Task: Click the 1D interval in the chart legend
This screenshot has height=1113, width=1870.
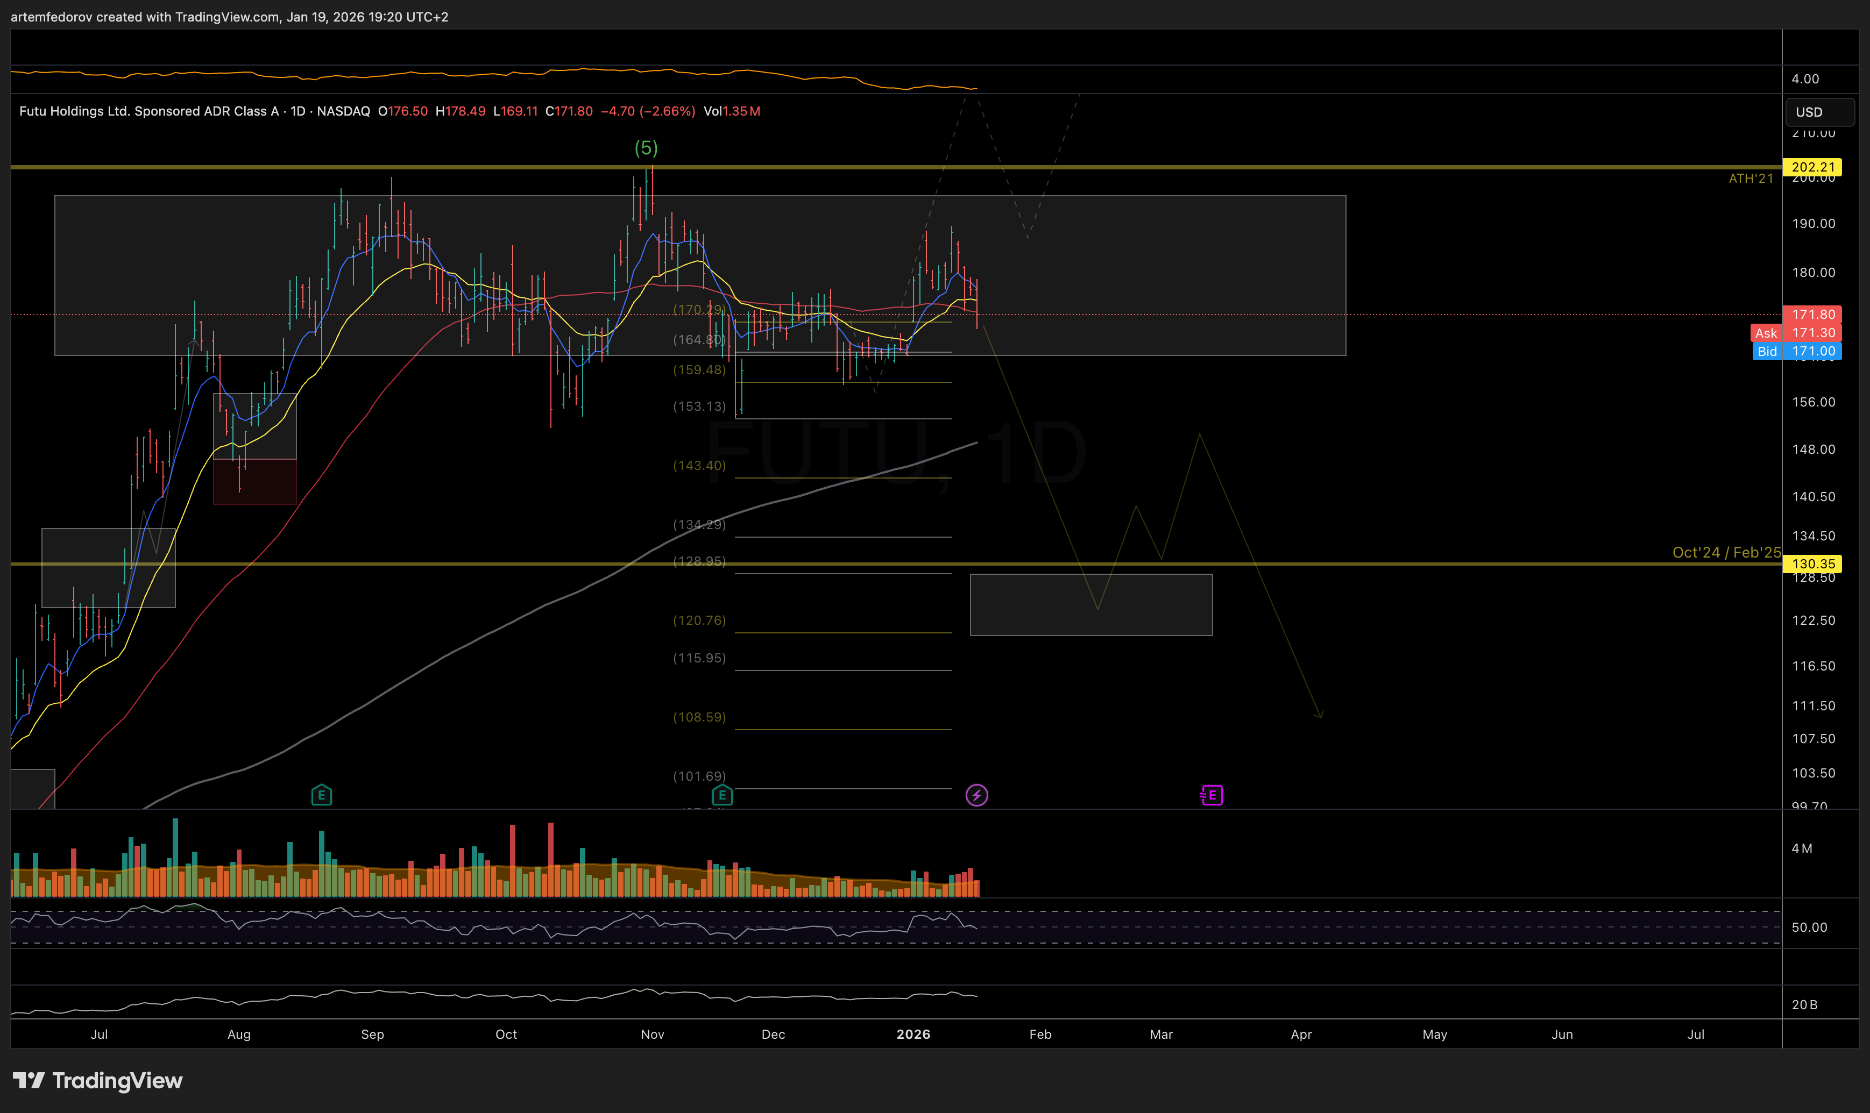Action: tap(298, 111)
